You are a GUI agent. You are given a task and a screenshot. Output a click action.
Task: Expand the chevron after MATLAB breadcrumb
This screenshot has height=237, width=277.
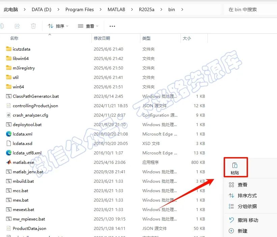tap(132, 9)
